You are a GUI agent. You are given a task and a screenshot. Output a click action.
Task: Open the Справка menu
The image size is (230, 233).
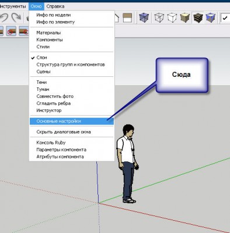55,6
